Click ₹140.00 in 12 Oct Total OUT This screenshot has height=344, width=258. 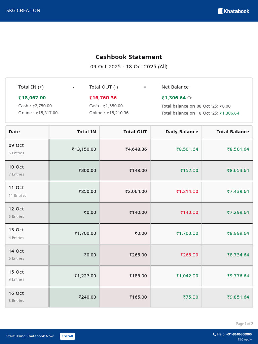(138, 212)
